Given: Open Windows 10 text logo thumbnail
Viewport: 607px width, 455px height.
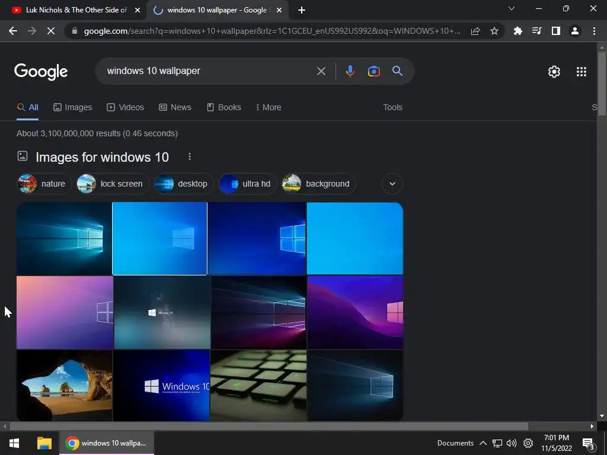Looking at the screenshot, I should 161,385.
